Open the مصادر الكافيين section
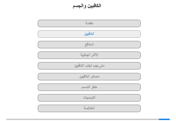The width and height of the screenshot is (176, 121). click(x=89, y=77)
